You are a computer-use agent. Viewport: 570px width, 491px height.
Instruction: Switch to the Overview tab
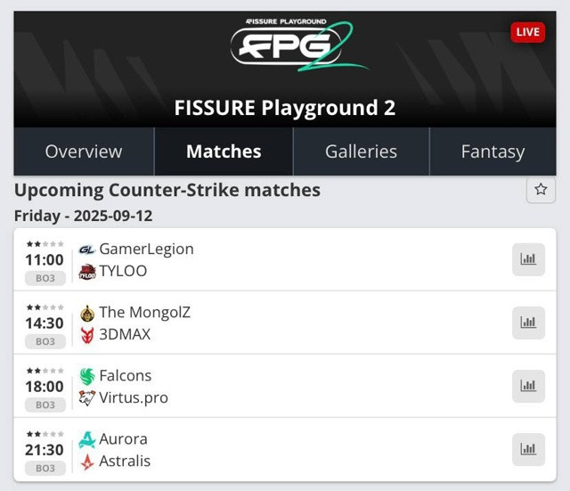click(84, 151)
